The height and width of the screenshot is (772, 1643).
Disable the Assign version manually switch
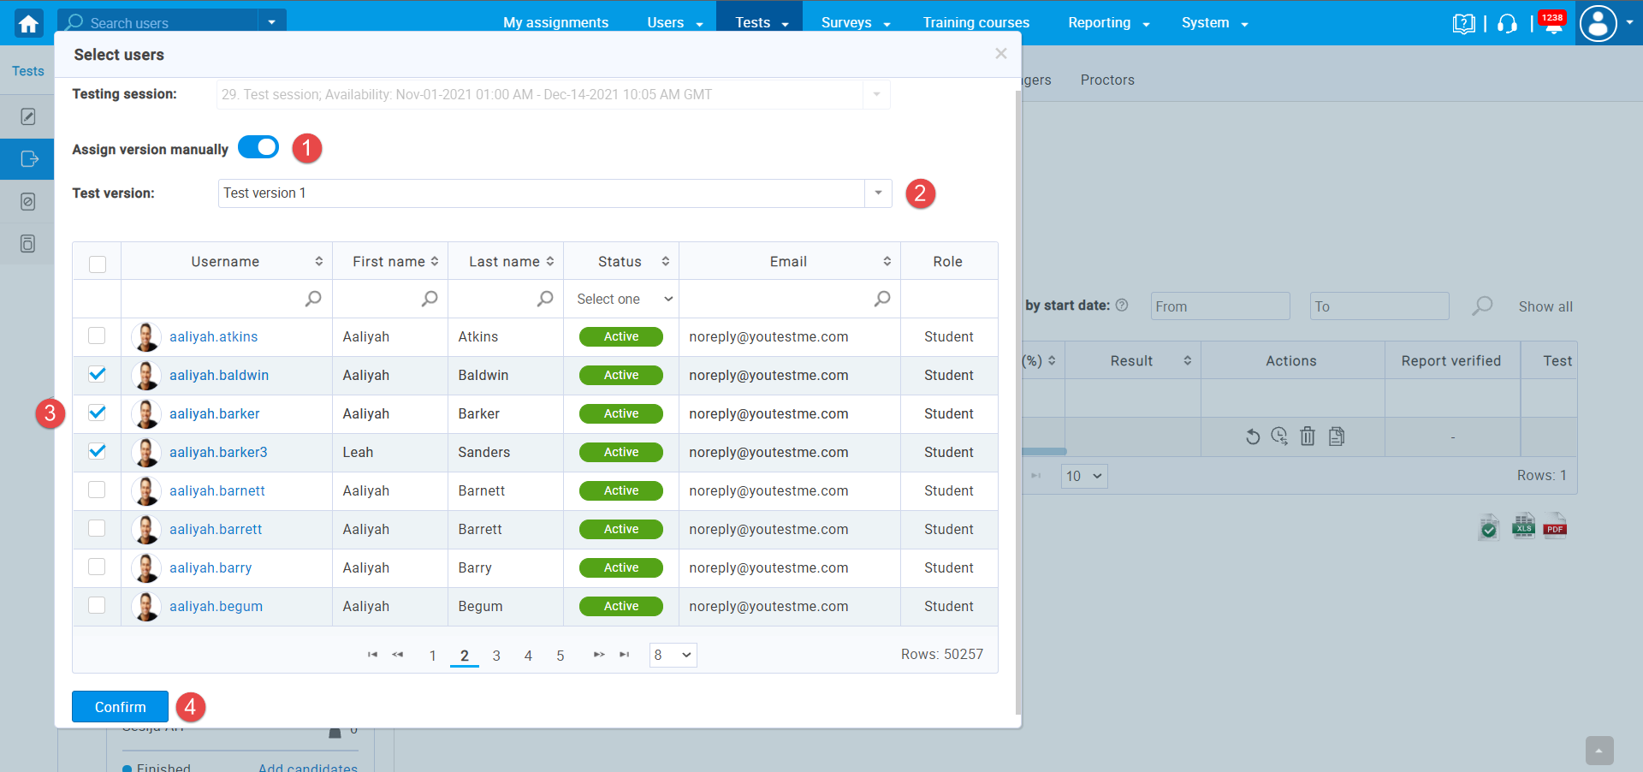click(x=258, y=147)
